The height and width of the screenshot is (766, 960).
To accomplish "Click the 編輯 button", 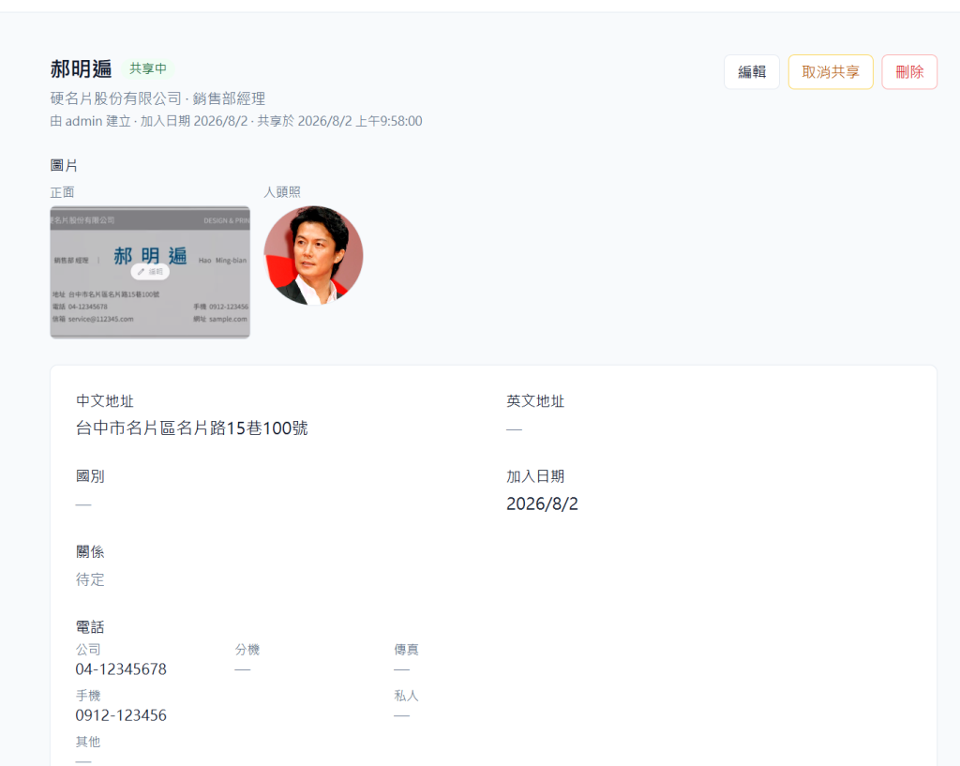I will (751, 72).
